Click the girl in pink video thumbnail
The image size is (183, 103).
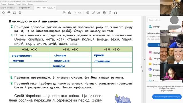coord(172,72)
